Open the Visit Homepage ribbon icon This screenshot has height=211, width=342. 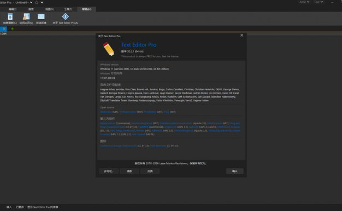click(x=26, y=17)
